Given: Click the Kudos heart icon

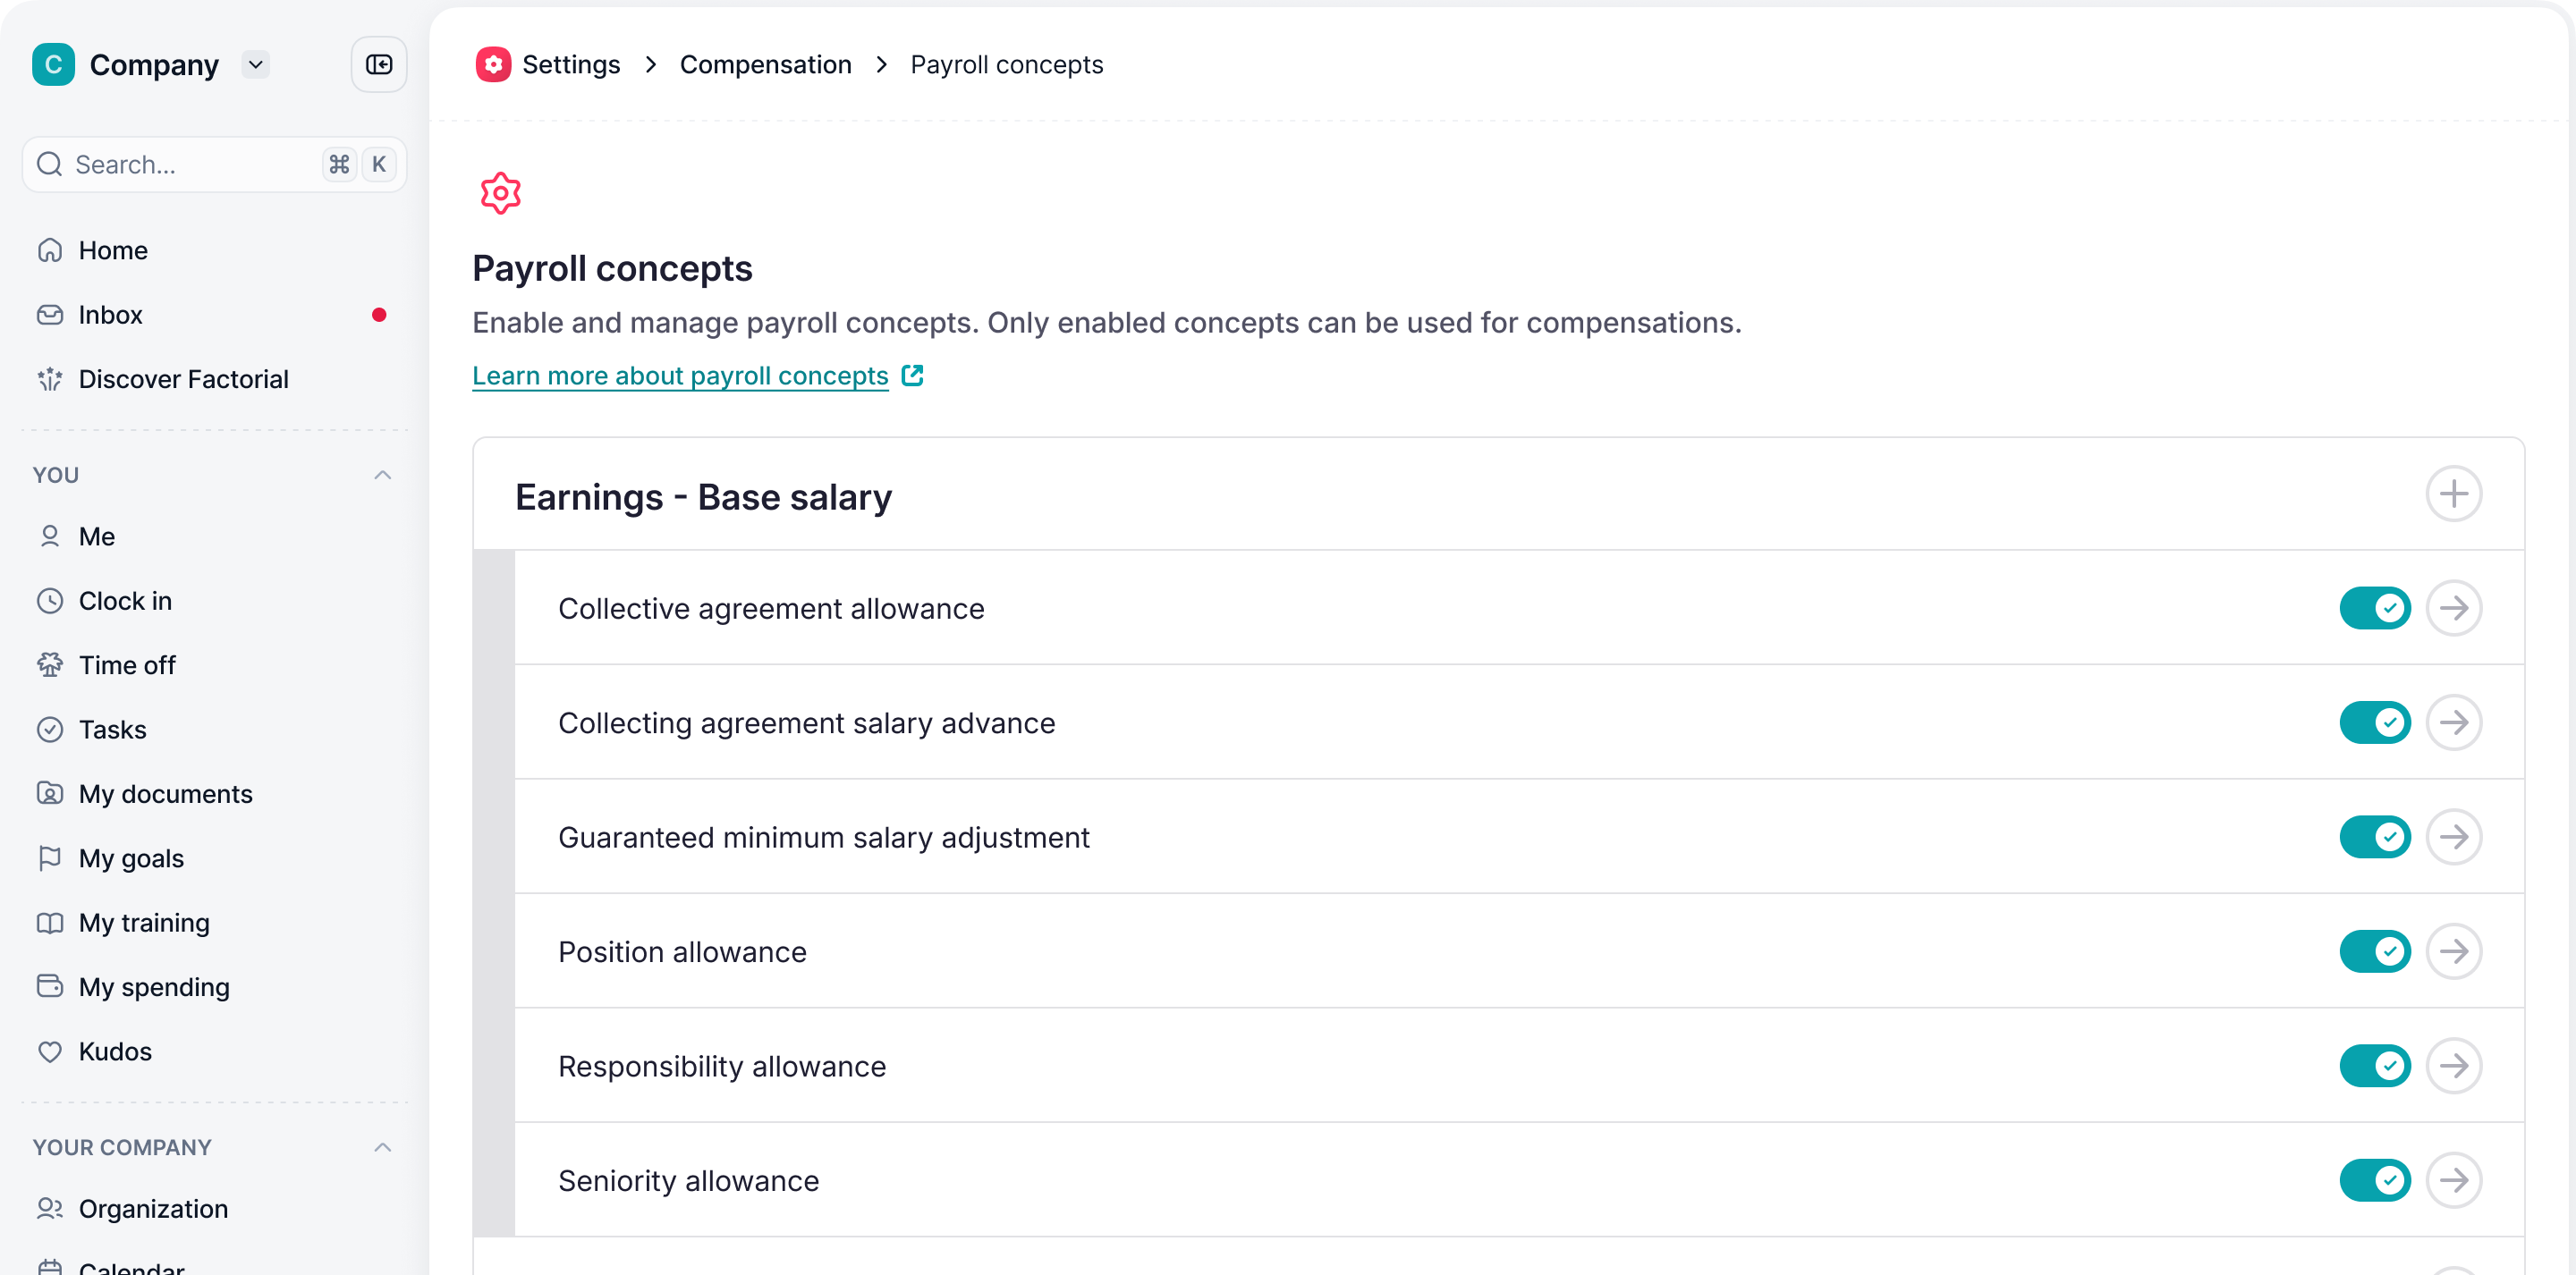Looking at the screenshot, I should click(50, 1051).
